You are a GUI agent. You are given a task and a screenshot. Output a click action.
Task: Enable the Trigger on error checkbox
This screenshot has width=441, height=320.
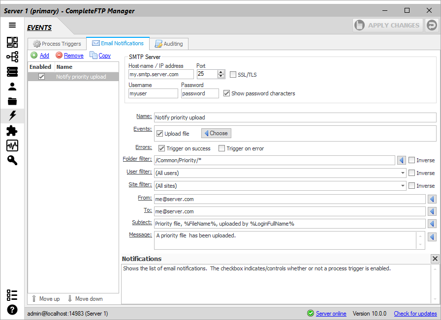pos(221,148)
